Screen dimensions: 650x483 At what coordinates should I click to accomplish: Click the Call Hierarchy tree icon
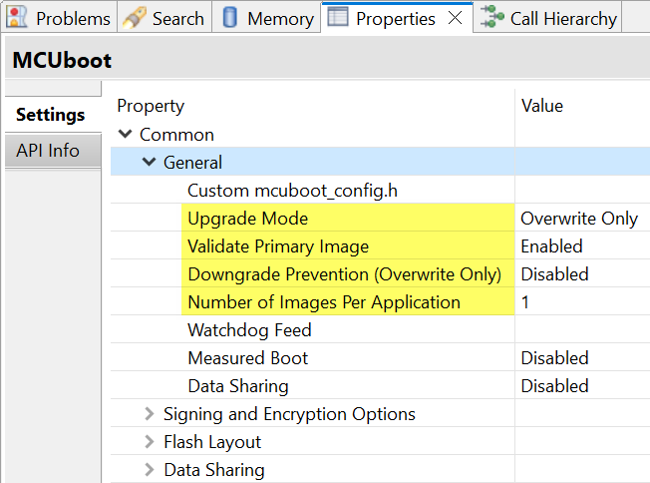coord(491,17)
